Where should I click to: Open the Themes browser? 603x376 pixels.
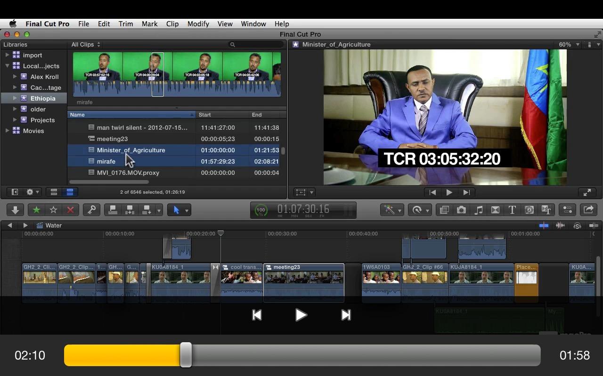[x=546, y=210]
